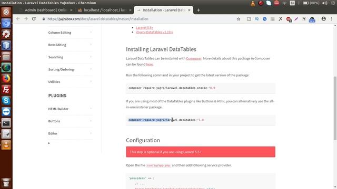337x189 pixels.
Task: Click the Y extension icon in toolbar
Action: point(304,19)
